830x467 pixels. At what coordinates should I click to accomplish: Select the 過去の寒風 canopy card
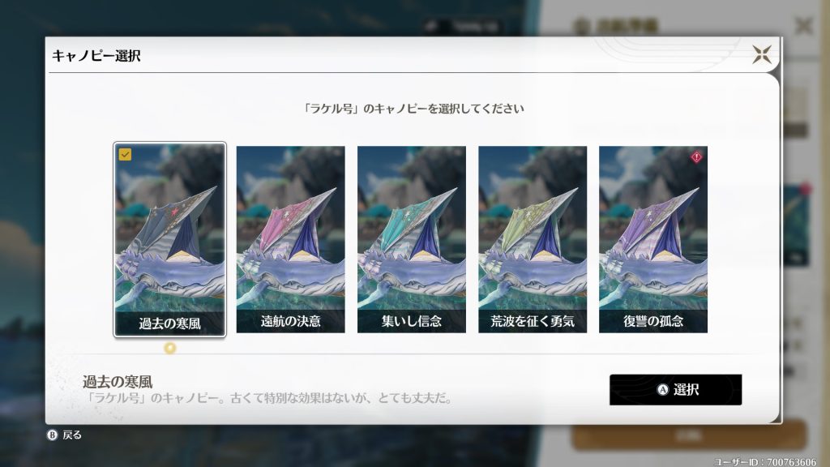(x=170, y=239)
